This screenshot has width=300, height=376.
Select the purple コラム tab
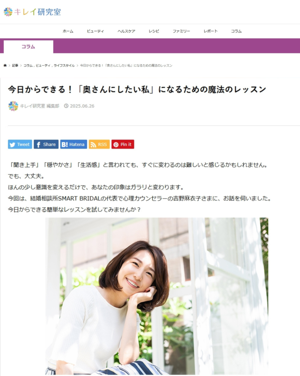[x=29, y=47]
